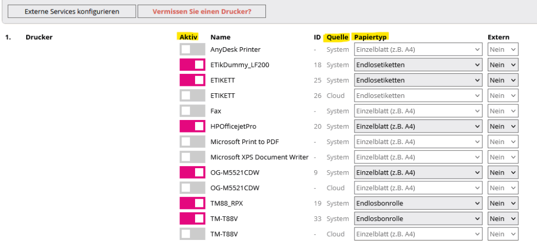Deactivate the HPOfficejetPro toggle
This screenshot has height=241, width=537.
(192, 126)
